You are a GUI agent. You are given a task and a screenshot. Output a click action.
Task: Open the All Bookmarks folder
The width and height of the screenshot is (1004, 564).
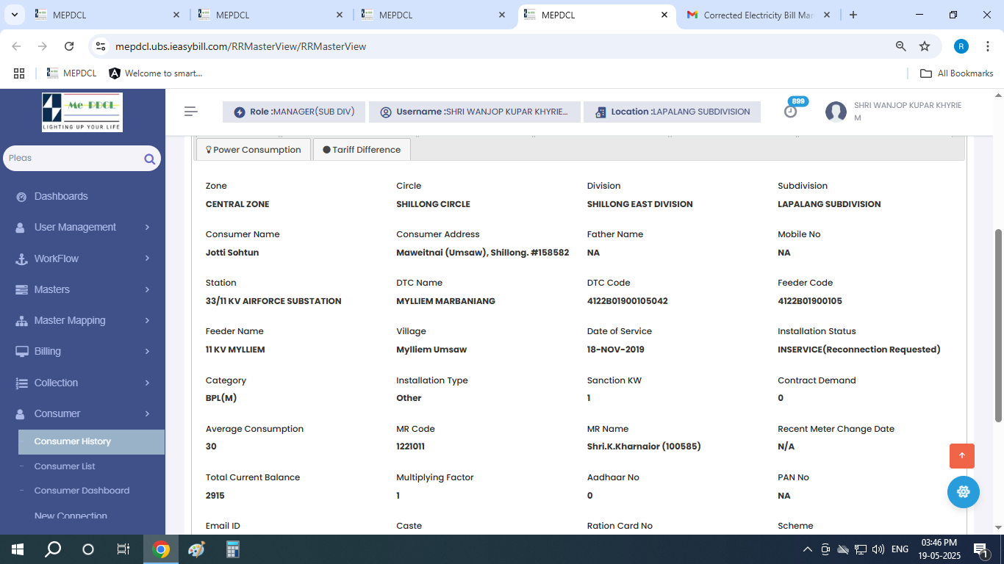coord(957,73)
